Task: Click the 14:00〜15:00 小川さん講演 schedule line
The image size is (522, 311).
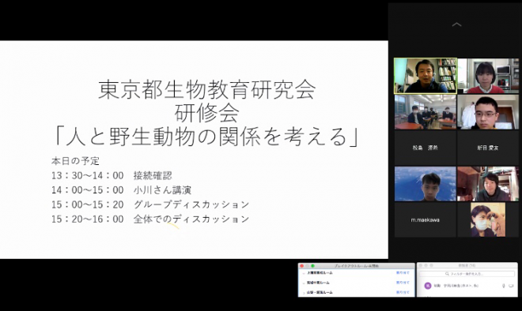Action: (121, 190)
